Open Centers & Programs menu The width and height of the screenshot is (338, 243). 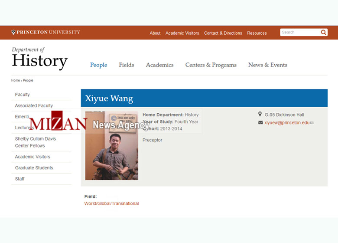211,65
